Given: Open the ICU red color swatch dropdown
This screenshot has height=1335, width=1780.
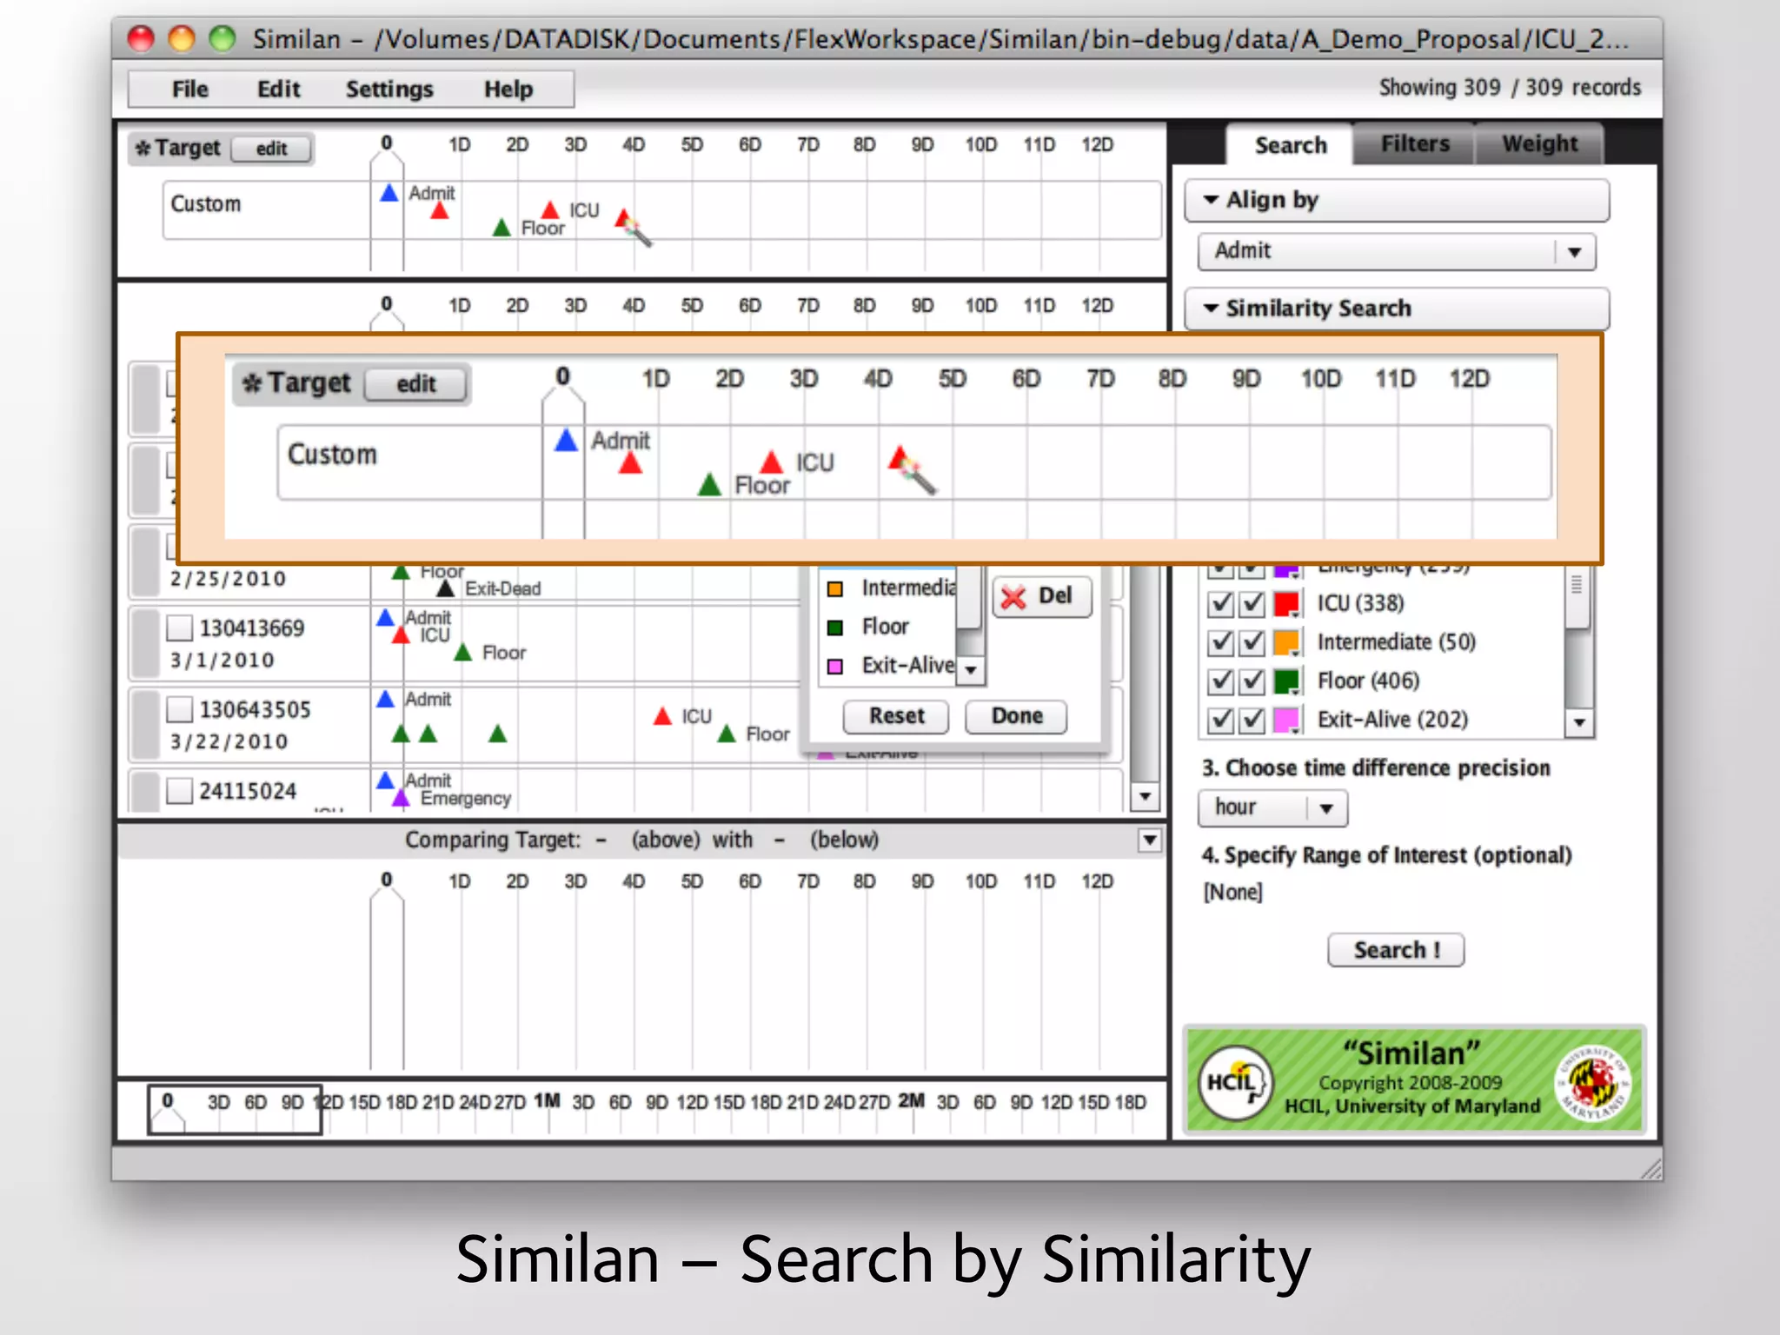Looking at the screenshot, I should pyautogui.click(x=1286, y=604).
